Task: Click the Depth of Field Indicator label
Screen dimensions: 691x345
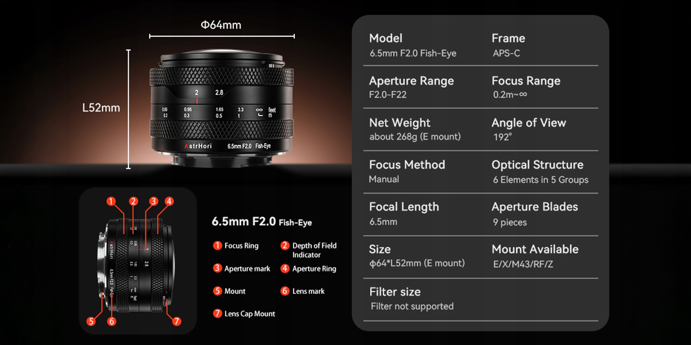Action: point(314,250)
